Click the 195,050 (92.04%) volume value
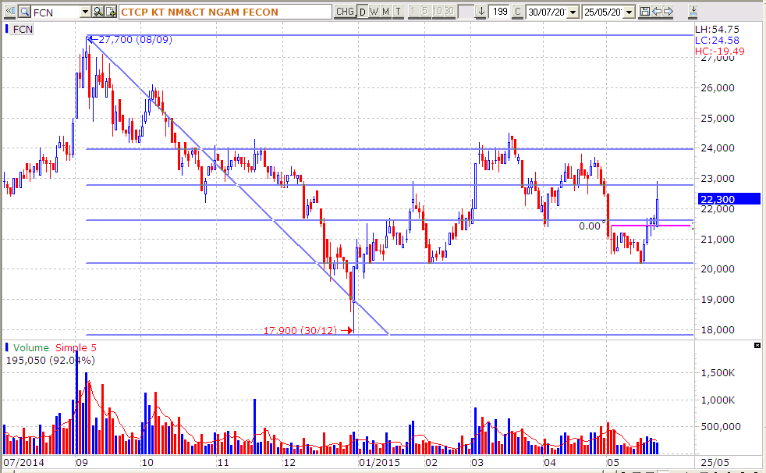Screen dimensions: 766x473 (51, 361)
